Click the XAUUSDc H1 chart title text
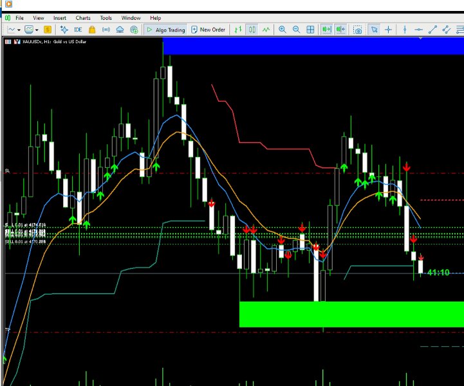Screen dimensions: 464x386 click(55, 42)
